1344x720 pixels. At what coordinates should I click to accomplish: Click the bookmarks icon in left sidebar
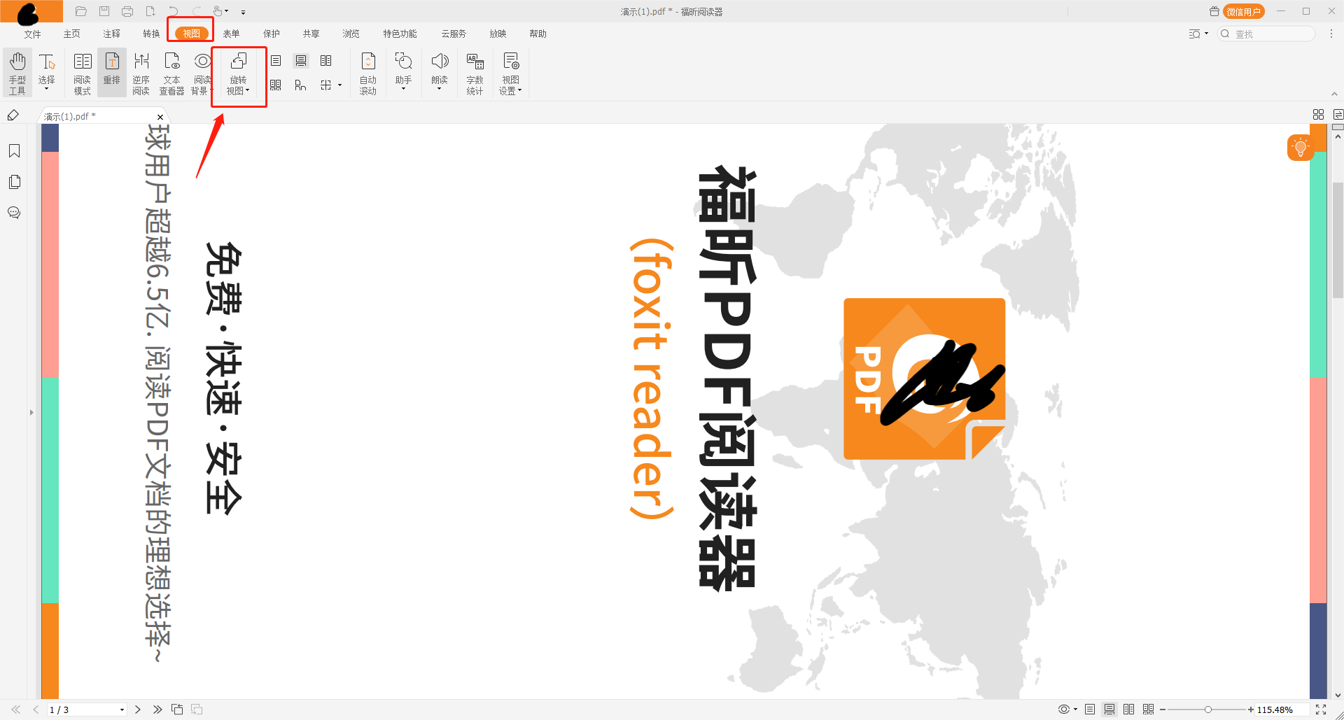tap(14, 151)
